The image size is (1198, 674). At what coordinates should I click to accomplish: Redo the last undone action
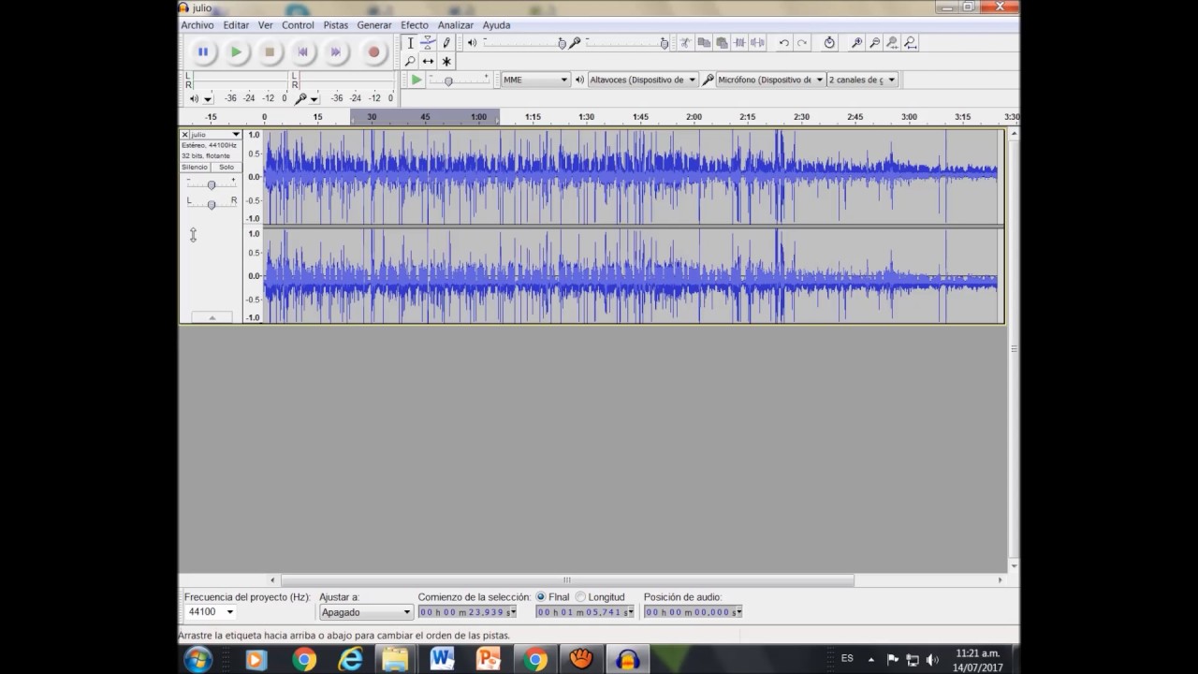point(802,43)
